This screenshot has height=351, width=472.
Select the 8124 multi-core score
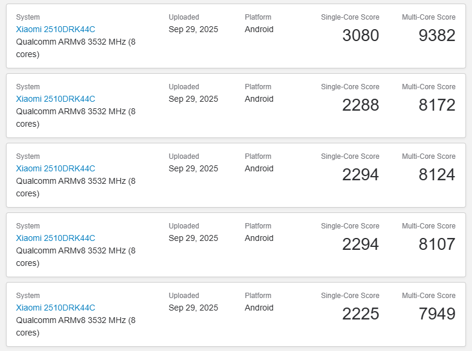(x=437, y=175)
